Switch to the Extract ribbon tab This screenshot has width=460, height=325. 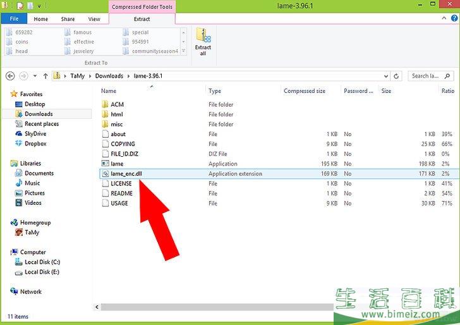(x=142, y=19)
